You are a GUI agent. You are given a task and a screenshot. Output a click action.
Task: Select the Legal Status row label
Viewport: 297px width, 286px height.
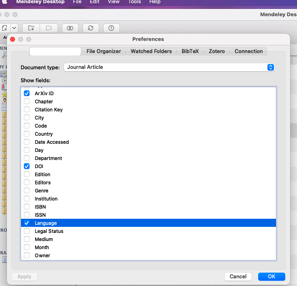click(x=49, y=231)
